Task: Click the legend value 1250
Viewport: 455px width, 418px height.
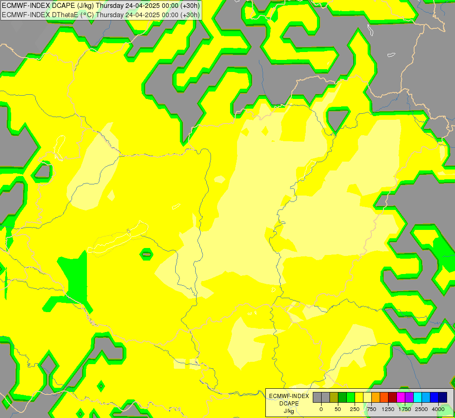Action: 388,409
